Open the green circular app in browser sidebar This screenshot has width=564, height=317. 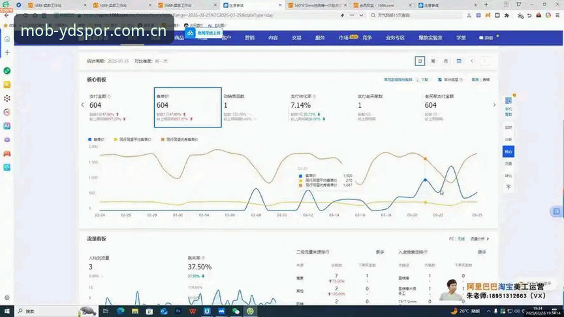7,71
